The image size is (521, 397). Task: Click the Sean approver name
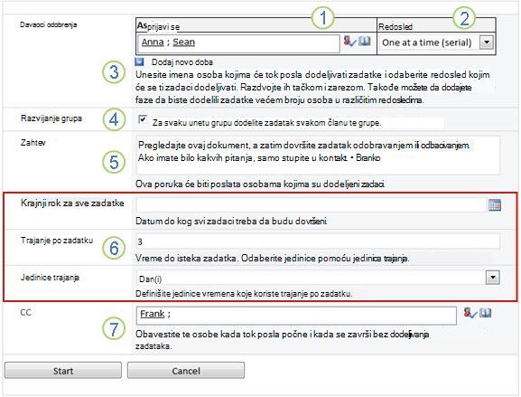tap(183, 43)
